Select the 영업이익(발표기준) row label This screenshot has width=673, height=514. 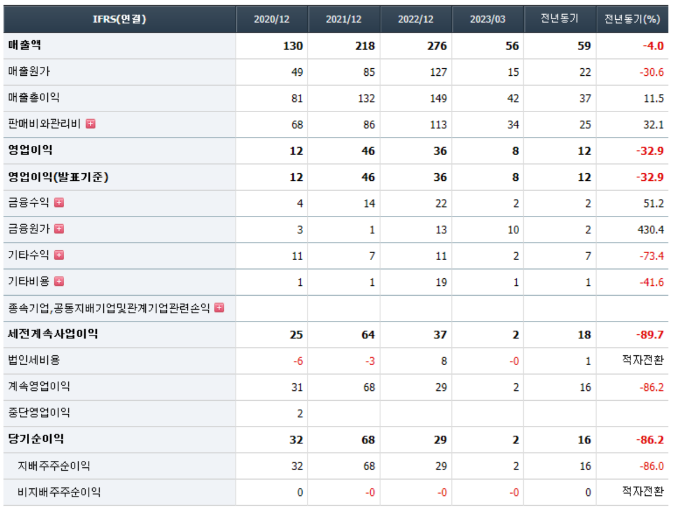58,176
